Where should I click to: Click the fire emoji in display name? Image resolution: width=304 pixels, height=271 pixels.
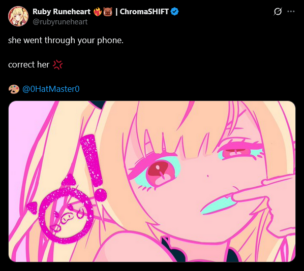pos(98,12)
